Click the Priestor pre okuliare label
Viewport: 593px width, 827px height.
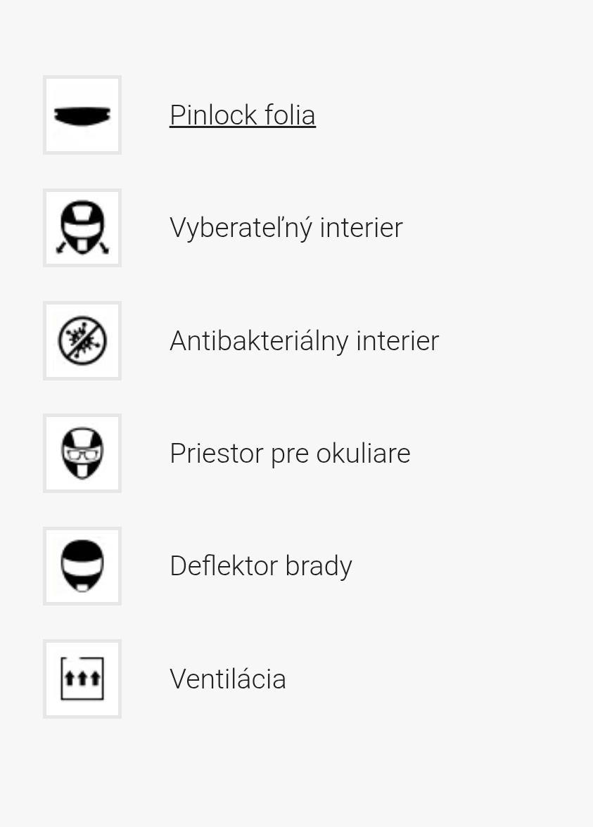click(290, 454)
